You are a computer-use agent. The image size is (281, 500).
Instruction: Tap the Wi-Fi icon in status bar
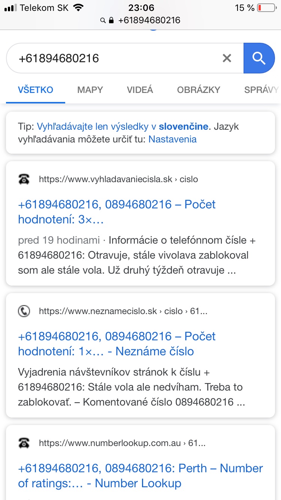[78, 7]
